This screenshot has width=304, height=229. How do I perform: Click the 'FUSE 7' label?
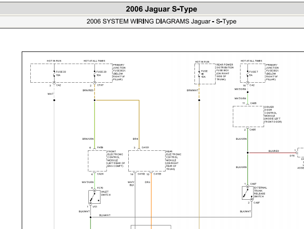pos(254,72)
